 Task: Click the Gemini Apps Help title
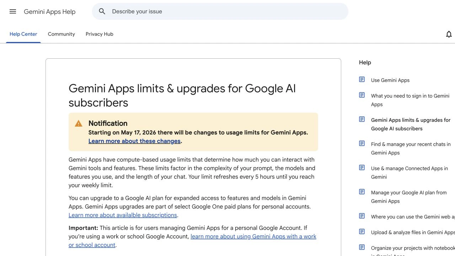(x=50, y=12)
